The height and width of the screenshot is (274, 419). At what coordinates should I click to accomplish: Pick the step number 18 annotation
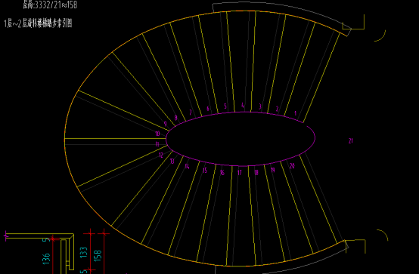(x=256, y=172)
